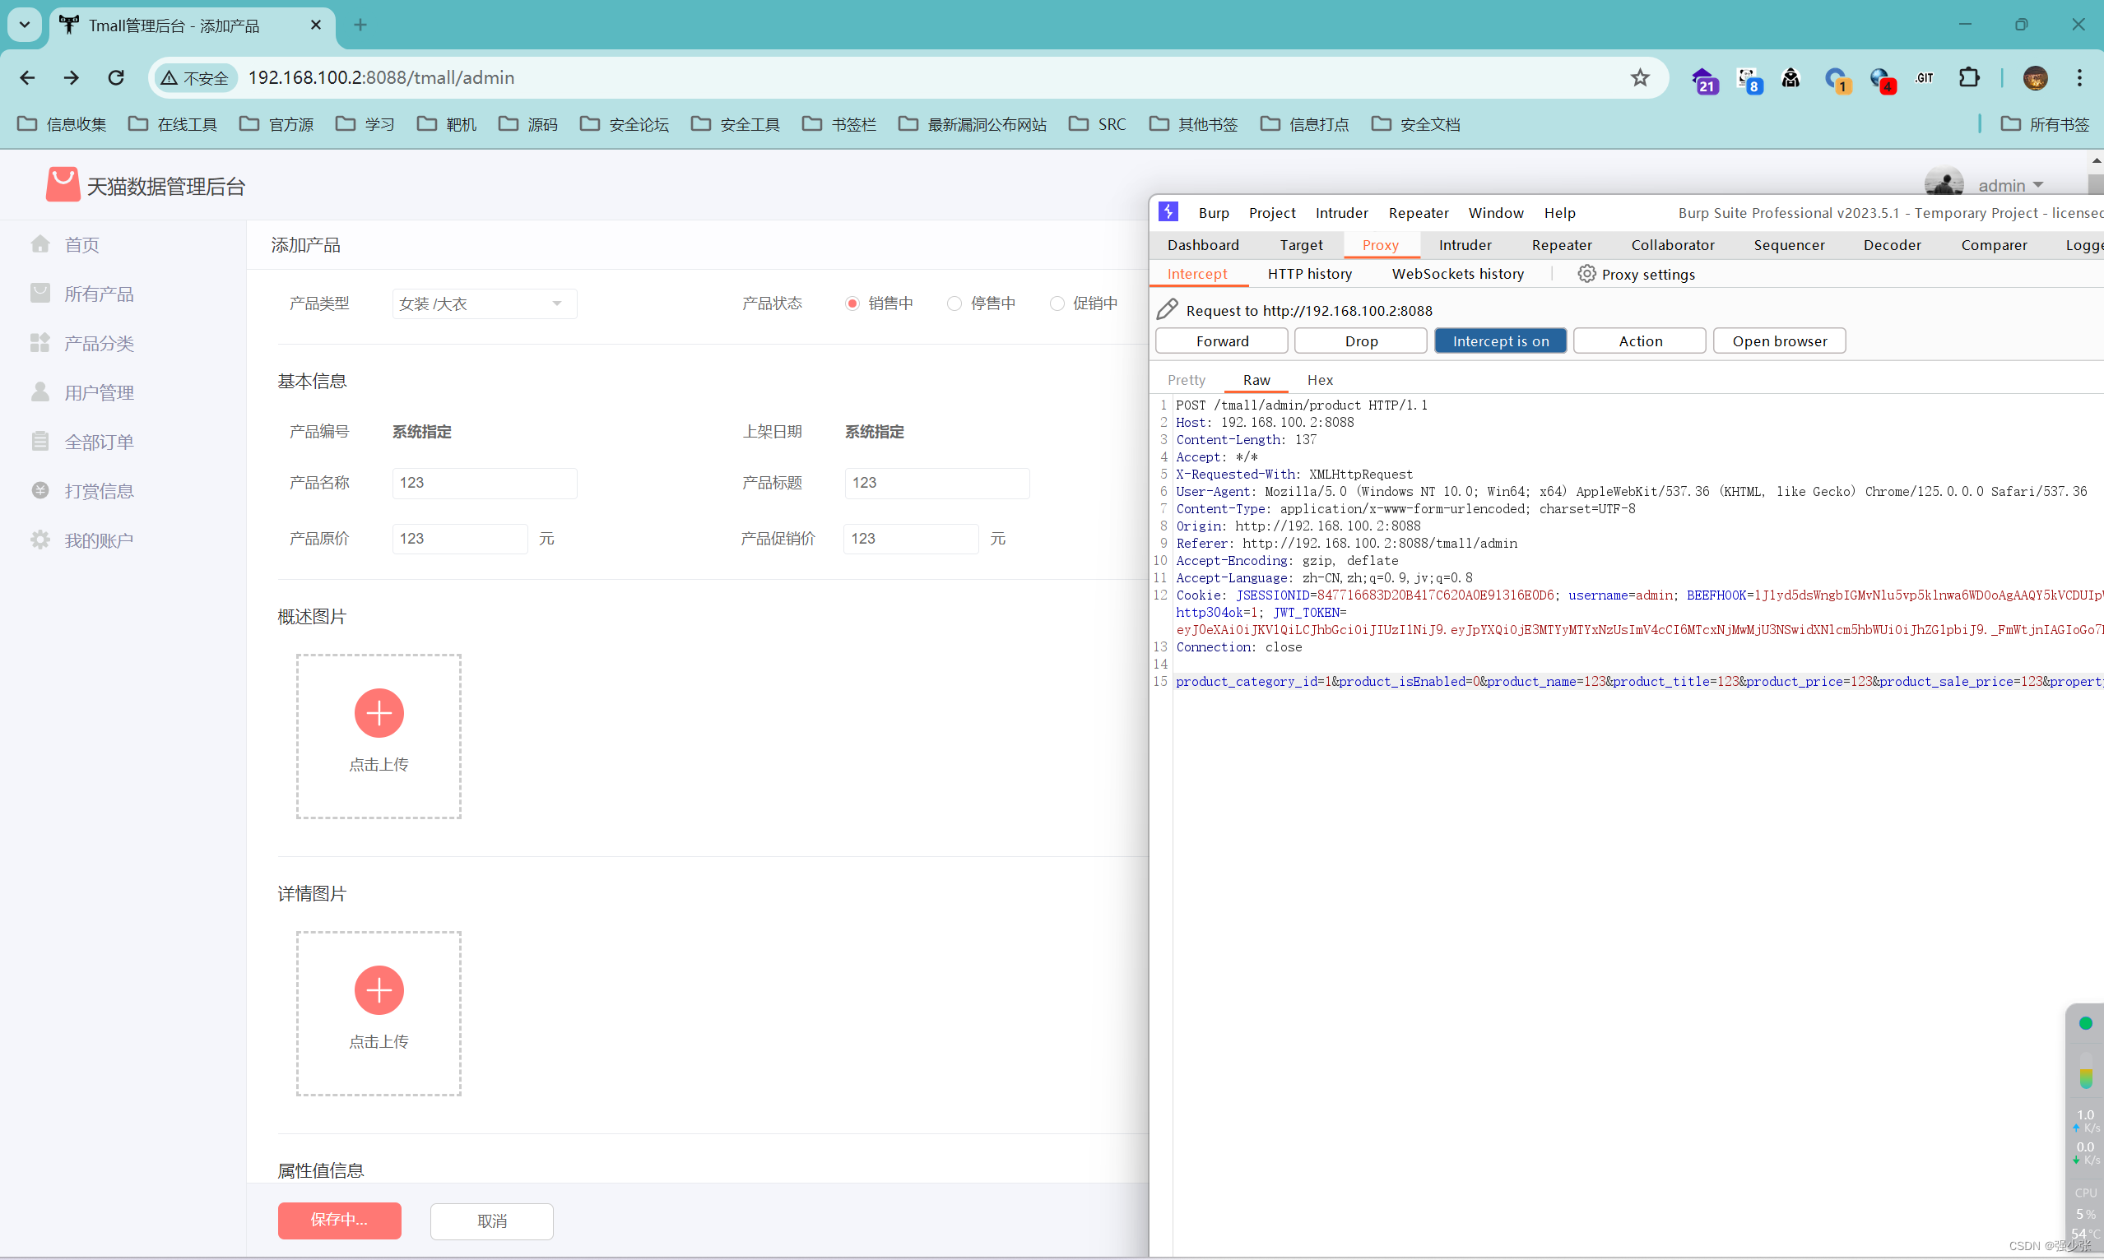Image resolution: width=2104 pixels, height=1260 pixels.
Task: Open the 安全工具 bookmark folder
Action: 736,124
